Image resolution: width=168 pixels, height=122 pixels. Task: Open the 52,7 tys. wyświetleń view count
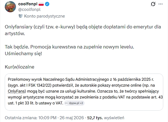tap(106, 118)
